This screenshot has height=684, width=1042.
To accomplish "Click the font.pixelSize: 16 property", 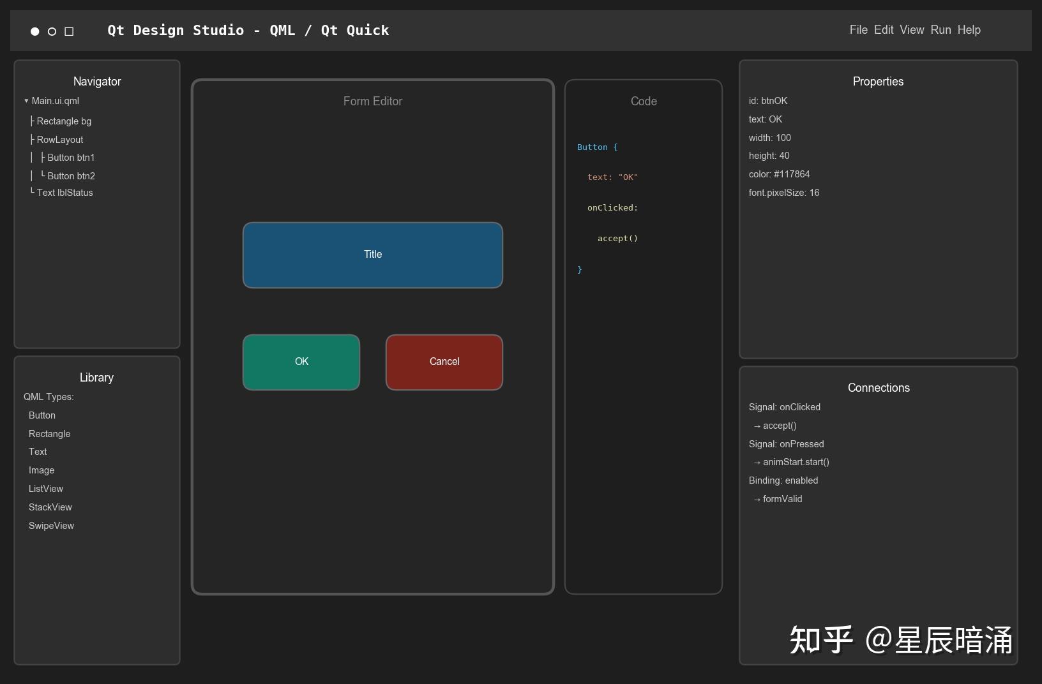I will (x=784, y=193).
